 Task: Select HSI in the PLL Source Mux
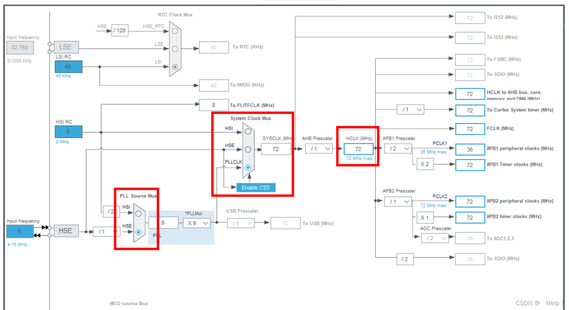point(139,213)
